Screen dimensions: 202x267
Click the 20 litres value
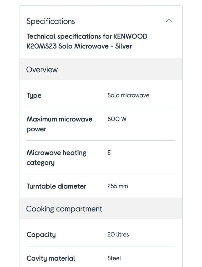click(118, 234)
